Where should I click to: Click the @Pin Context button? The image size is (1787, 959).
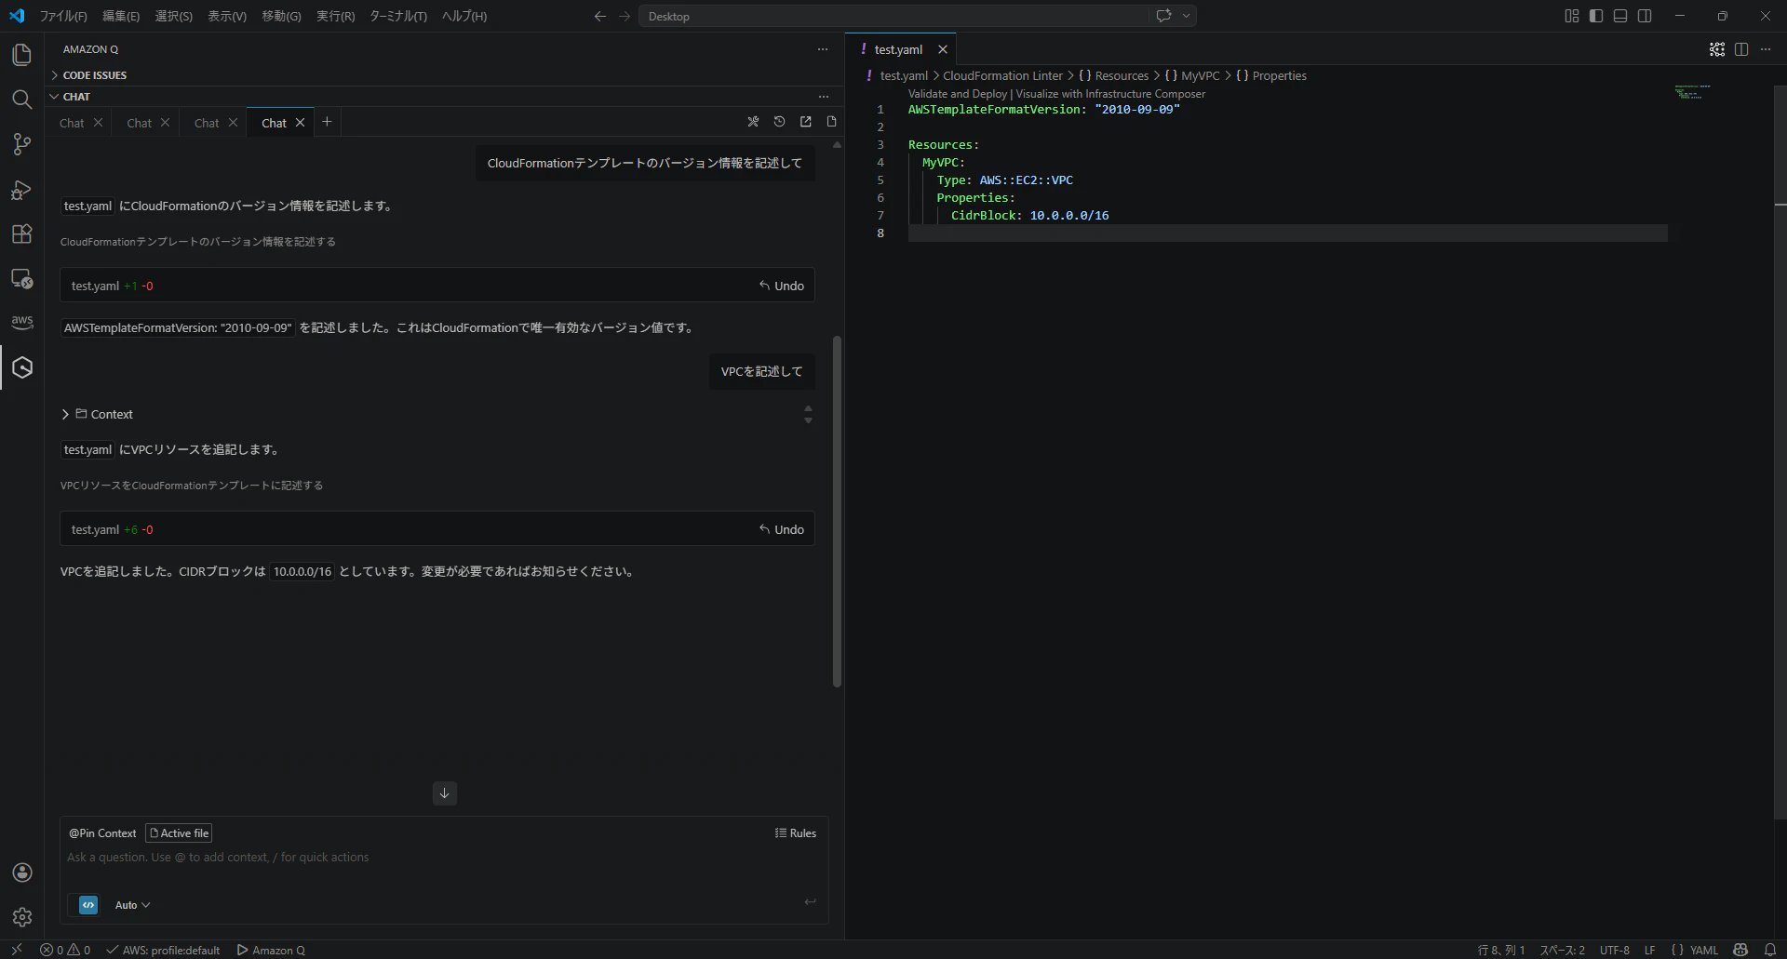pyautogui.click(x=102, y=833)
